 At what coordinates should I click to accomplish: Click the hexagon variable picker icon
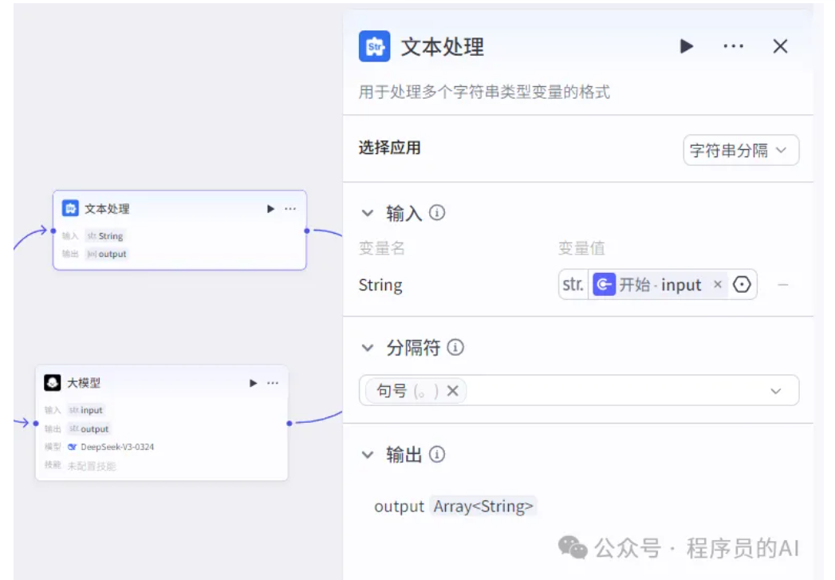[742, 284]
